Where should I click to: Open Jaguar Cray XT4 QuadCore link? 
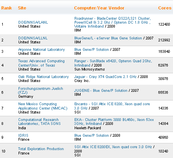[x=105, y=77]
